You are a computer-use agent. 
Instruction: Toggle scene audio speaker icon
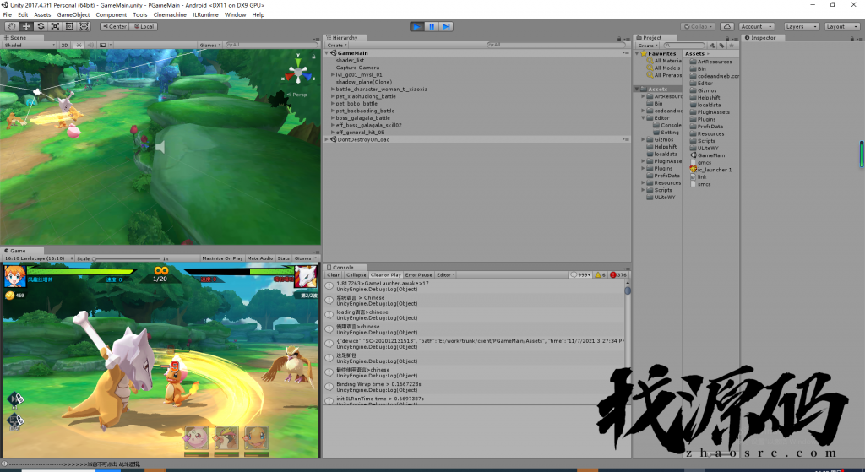[x=90, y=46]
